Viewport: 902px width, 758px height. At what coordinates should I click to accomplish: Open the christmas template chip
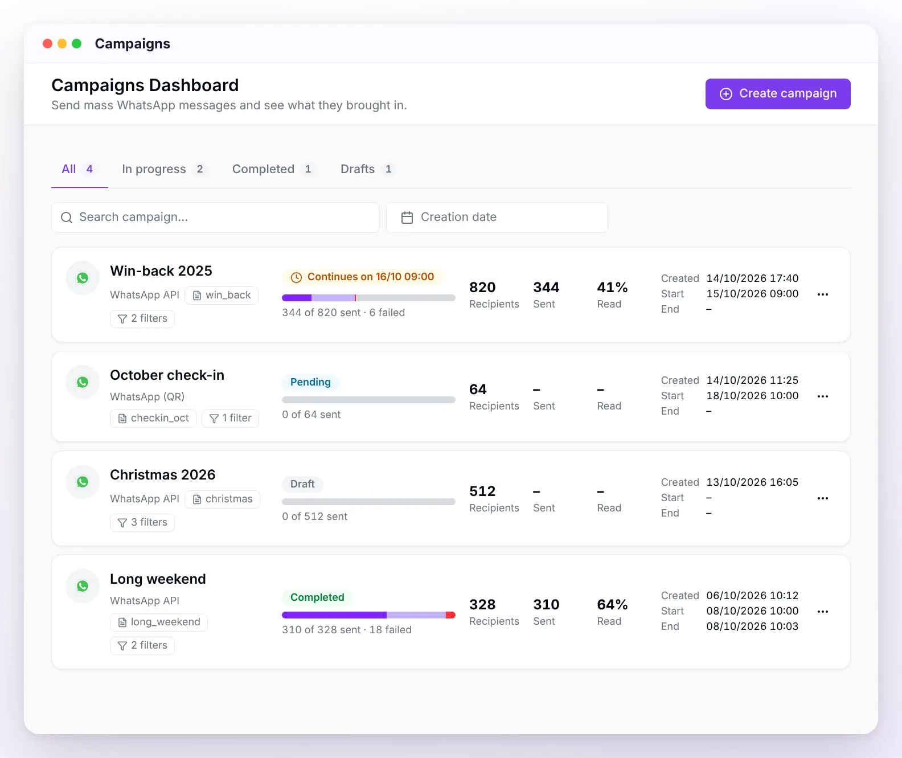(223, 499)
